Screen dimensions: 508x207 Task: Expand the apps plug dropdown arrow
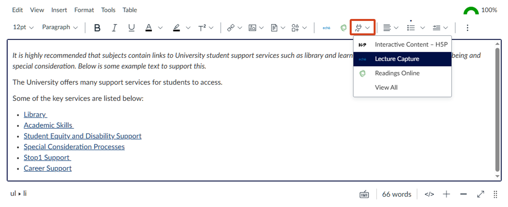coord(367,28)
